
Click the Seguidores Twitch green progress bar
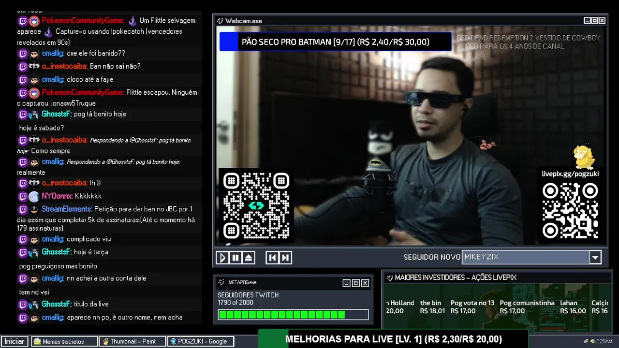click(x=293, y=315)
